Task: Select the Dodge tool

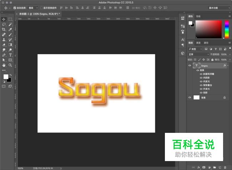Action: pyautogui.click(x=10, y=50)
